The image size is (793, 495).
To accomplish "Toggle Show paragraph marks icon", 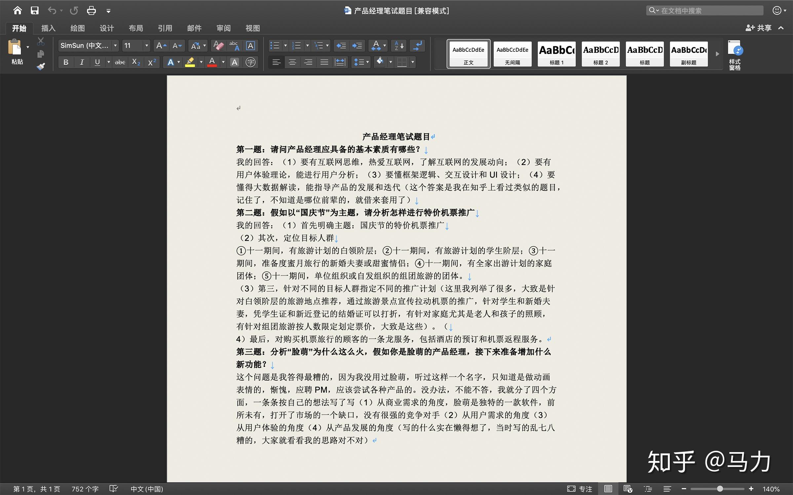I will [x=418, y=46].
